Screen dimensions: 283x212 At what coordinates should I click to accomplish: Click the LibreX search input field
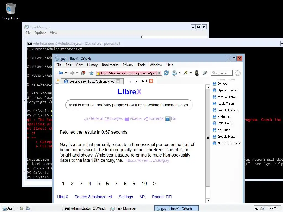click(129, 105)
